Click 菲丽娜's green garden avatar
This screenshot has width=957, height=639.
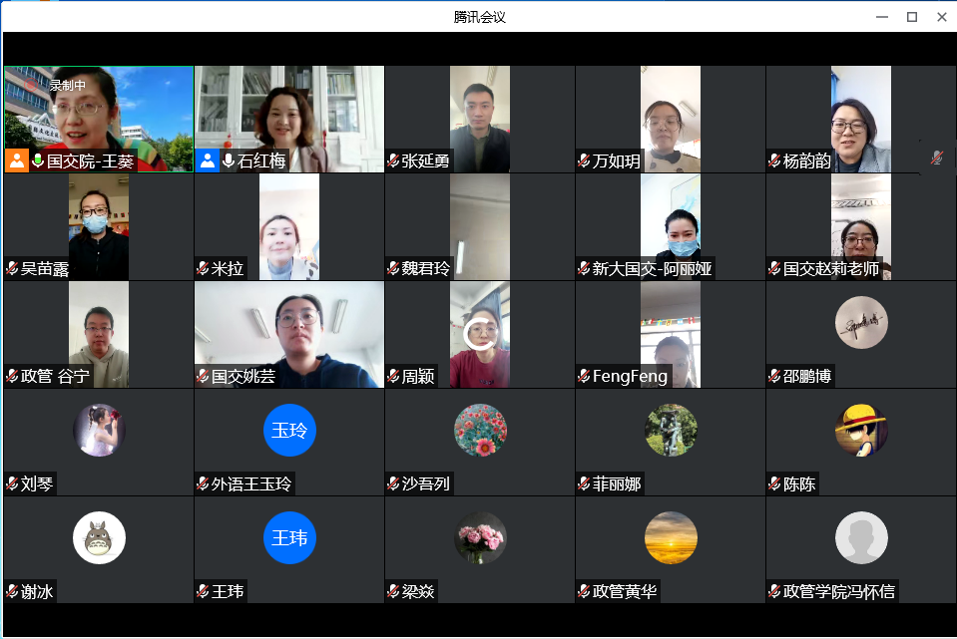671,431
